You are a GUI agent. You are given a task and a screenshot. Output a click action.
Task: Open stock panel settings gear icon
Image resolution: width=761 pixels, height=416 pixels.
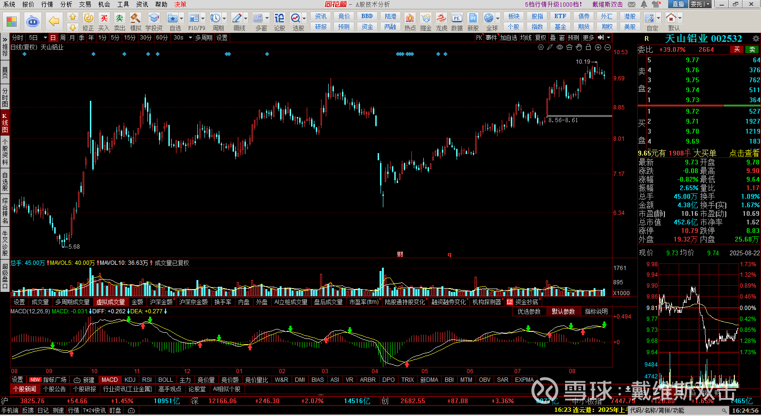[756, 39]
